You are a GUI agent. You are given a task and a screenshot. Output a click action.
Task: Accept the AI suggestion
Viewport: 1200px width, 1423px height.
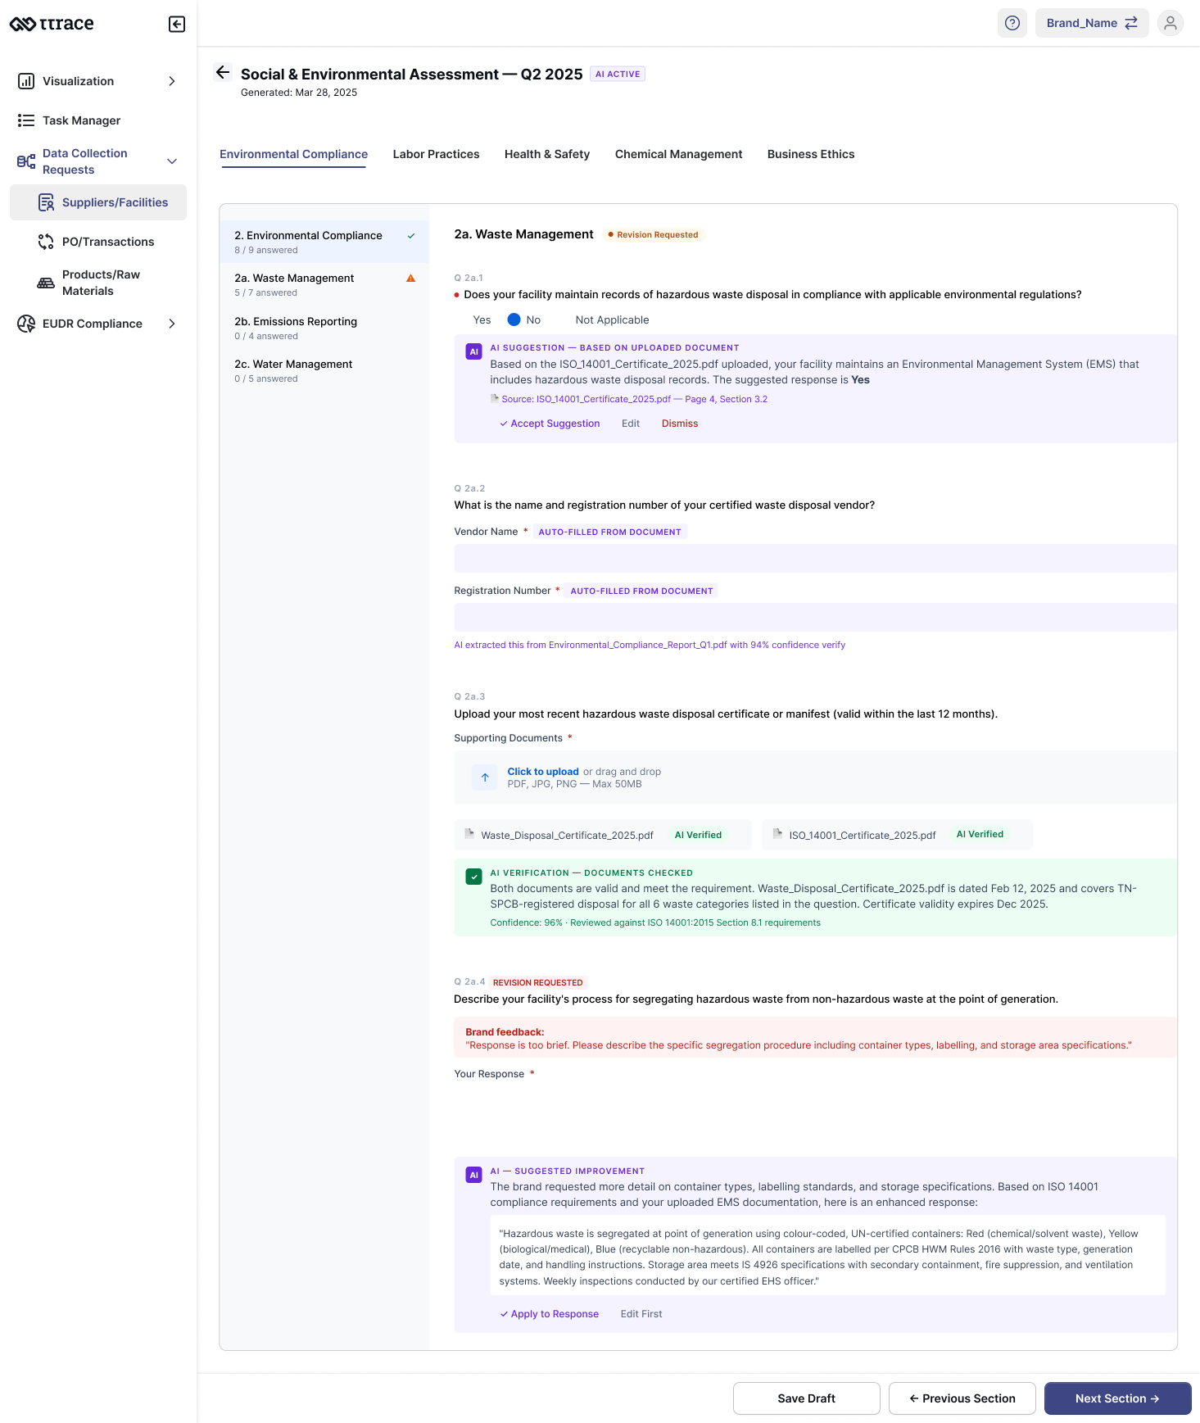[550, 424]
